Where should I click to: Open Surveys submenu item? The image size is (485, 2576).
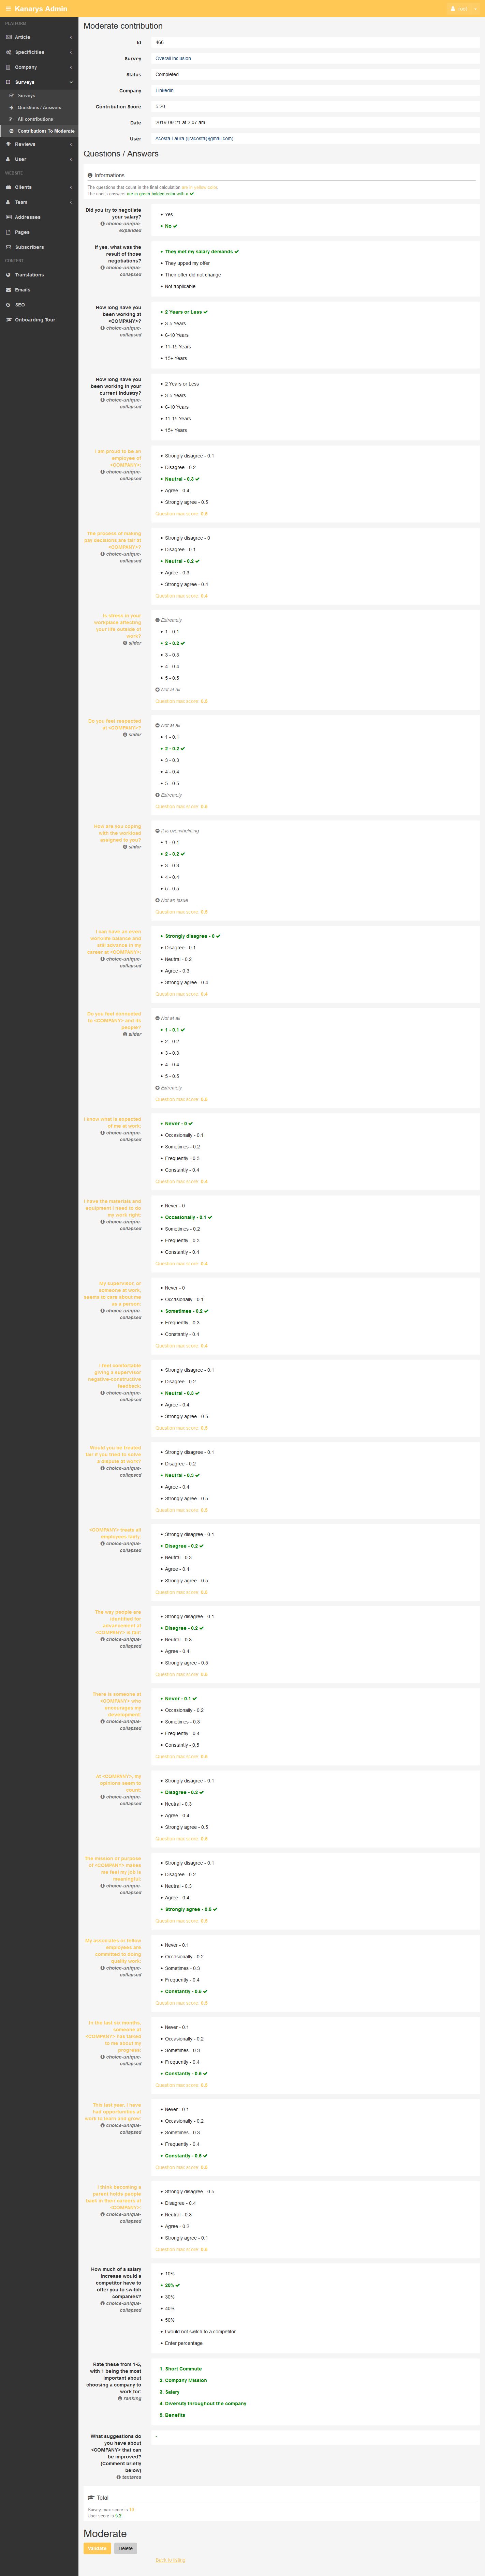coord(39,96)
